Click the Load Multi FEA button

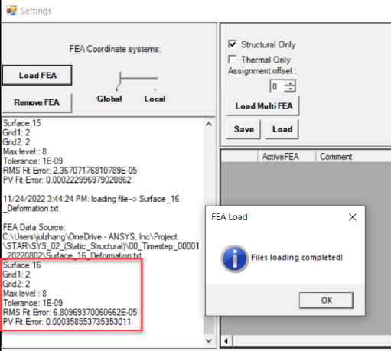pos(263,106)
